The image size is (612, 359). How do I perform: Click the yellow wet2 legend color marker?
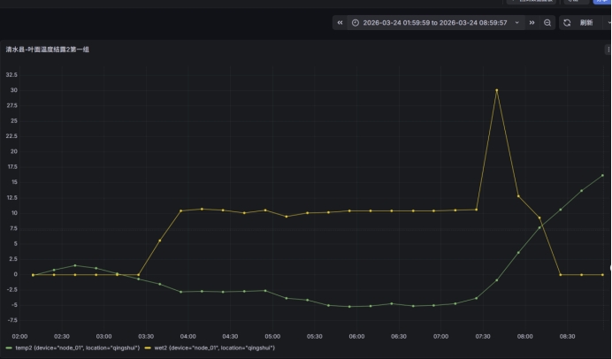tap(147, 348)
